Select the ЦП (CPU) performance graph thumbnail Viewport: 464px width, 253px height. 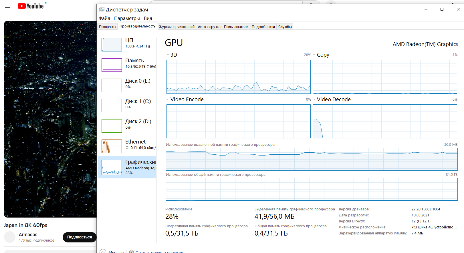point(112,45)
